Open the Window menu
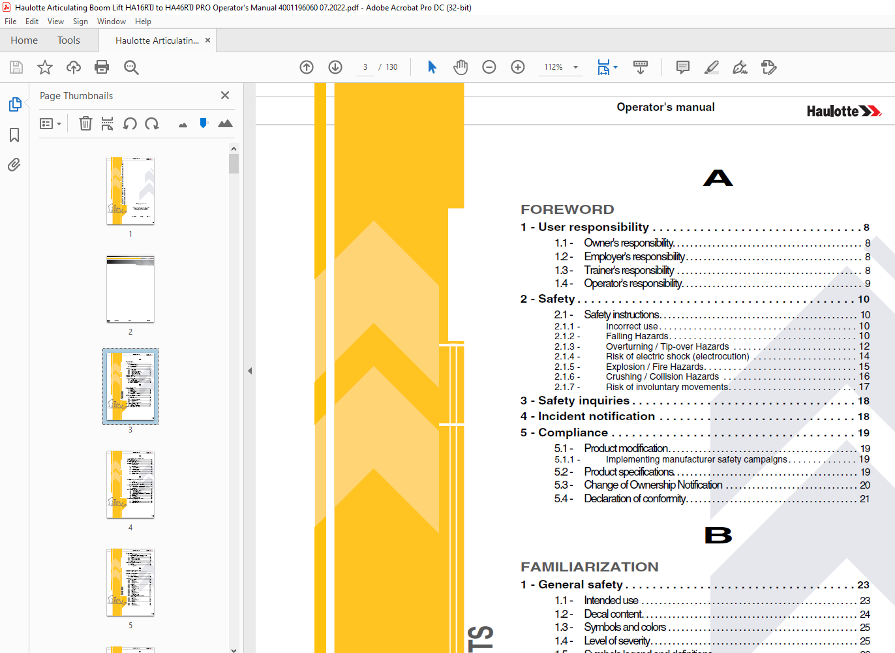895x653 pixels. (112, 22)
